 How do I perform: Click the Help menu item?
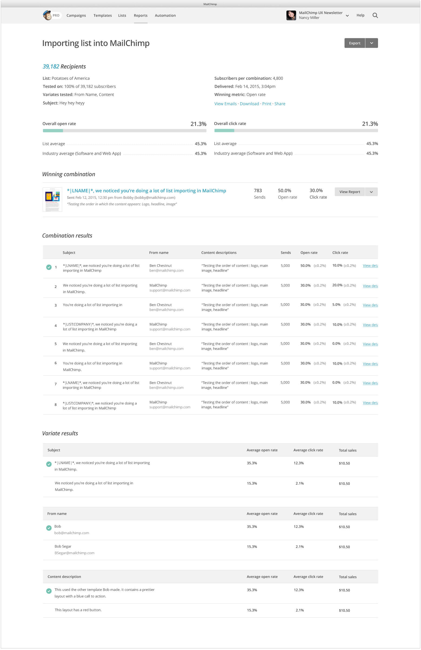(360, 15)
